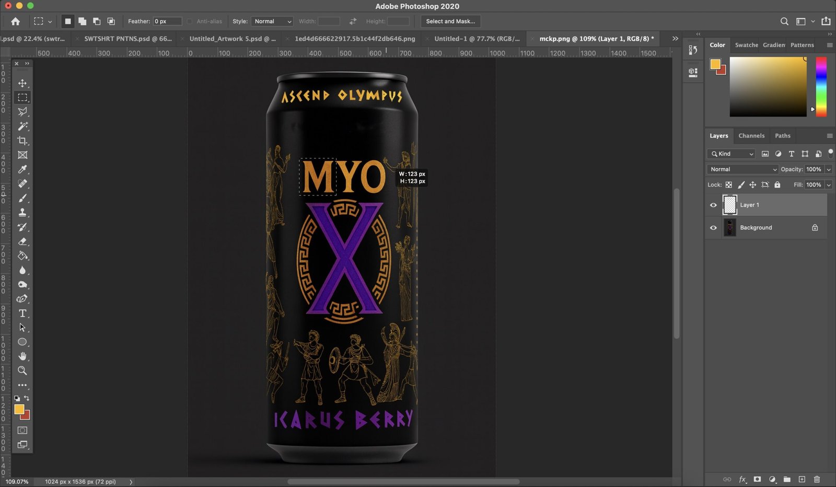This screenshot has height=487, width=836.
Task: Select the Magic Wand tool
Action: point(22,126)
